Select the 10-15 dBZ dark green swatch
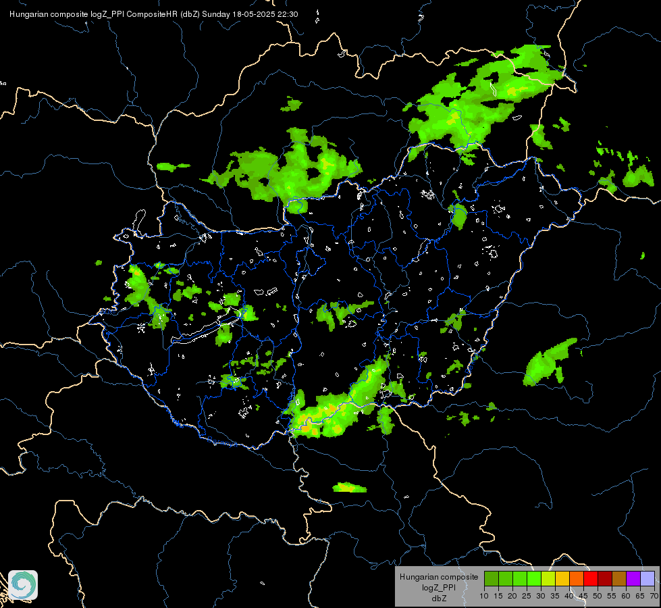The height and width of the screenshot is (608, 661). [492, 578]
